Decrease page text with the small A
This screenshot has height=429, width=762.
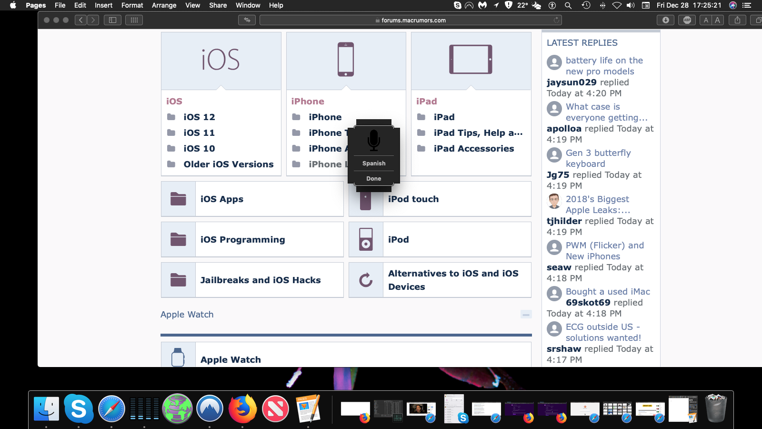[706, 20]
